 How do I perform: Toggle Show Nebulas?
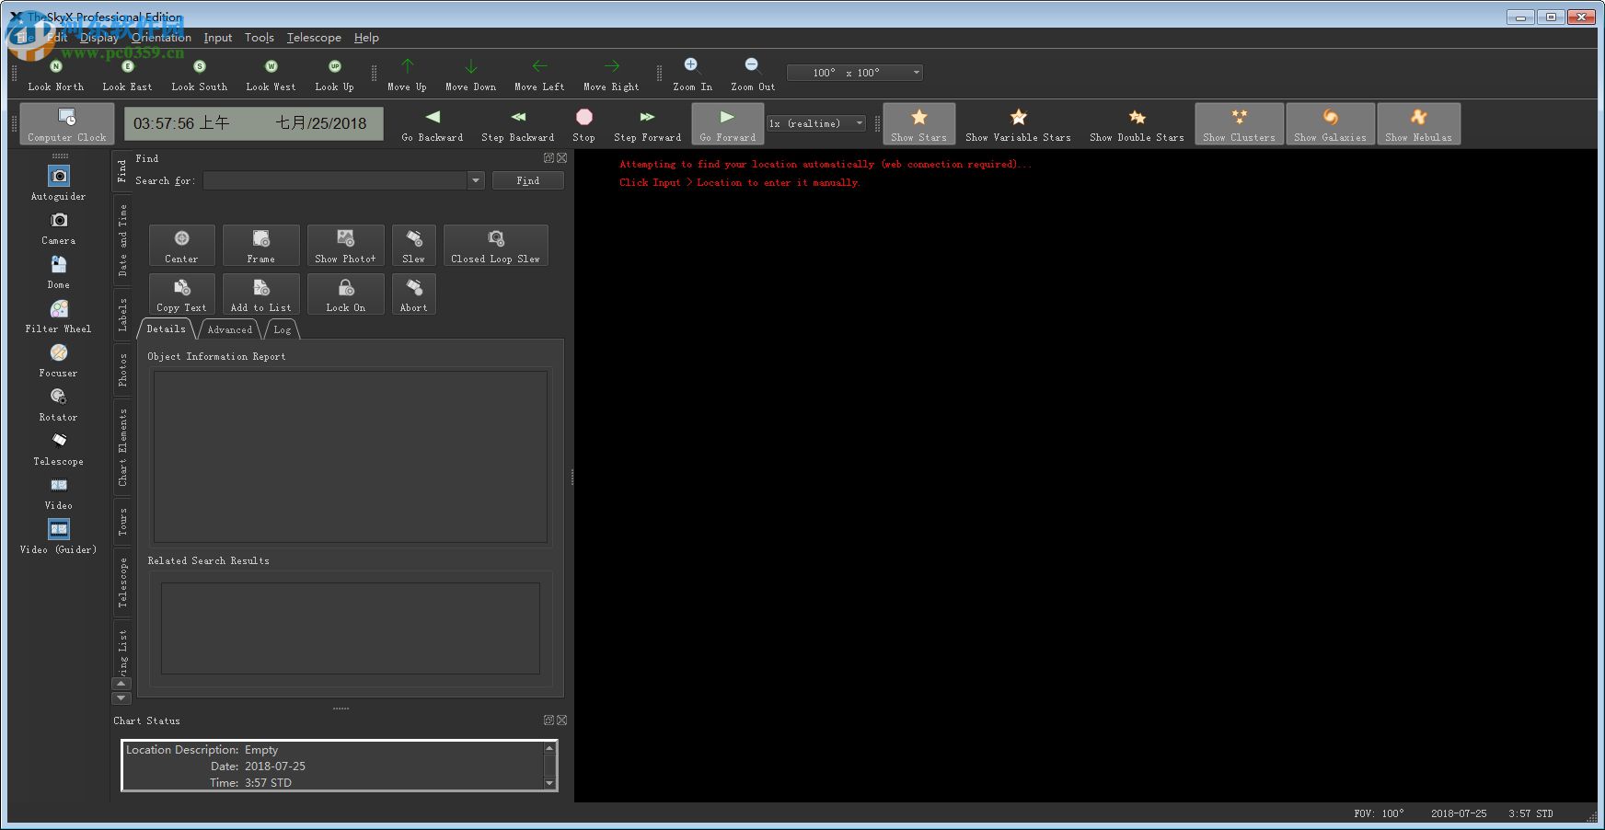coord(1418,123)
